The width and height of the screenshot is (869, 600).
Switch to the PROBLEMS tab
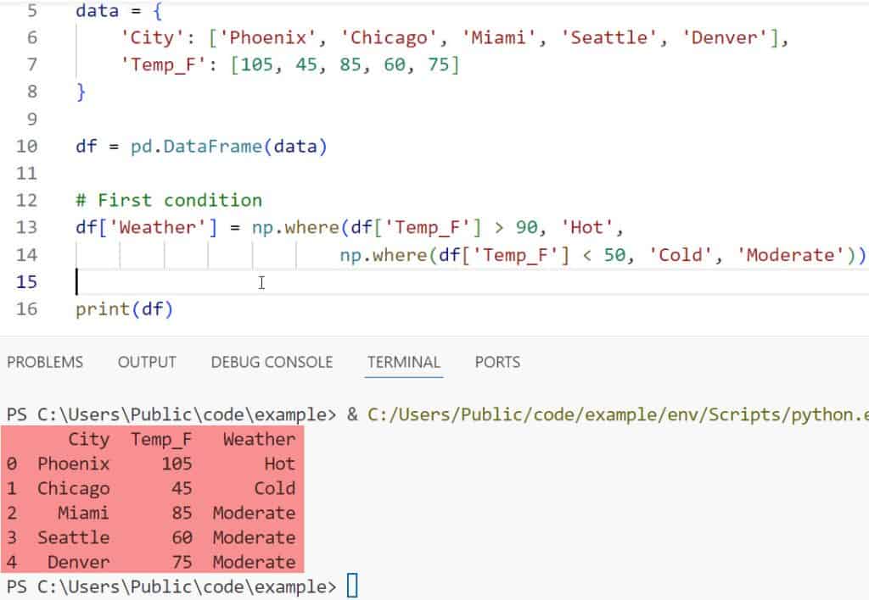[45, 362]
